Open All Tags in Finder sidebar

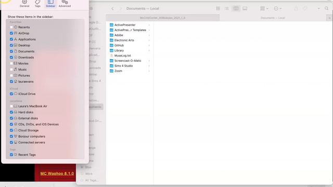click(92, 180)
